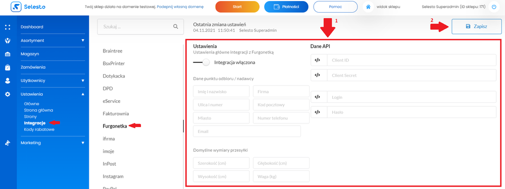
Task: Toggle the Integracja włączona switch
Action: pos(201,62)
